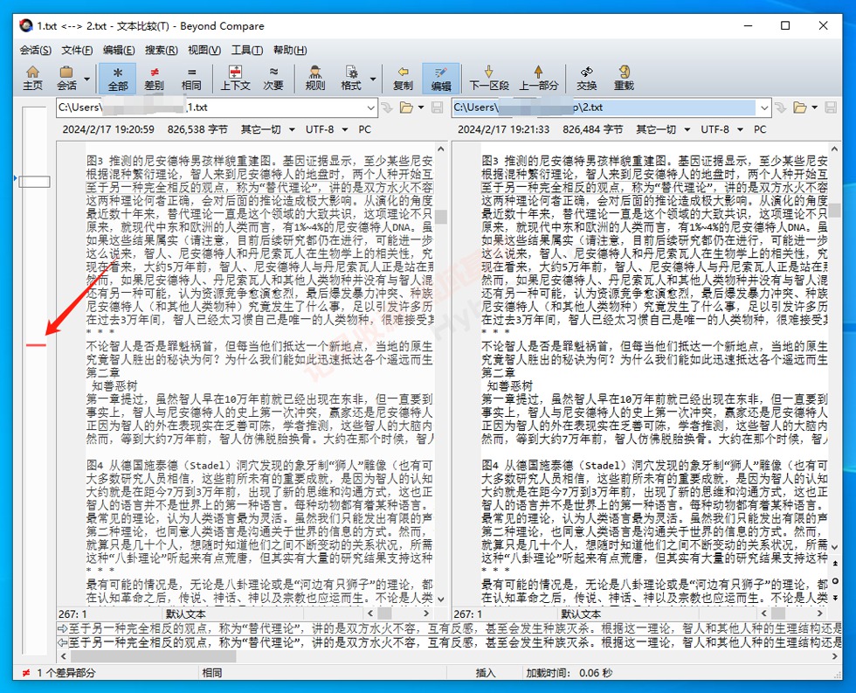Click the 会话 briefcase toolbar icon
This screenshot has width=856, height=693.
66,78
